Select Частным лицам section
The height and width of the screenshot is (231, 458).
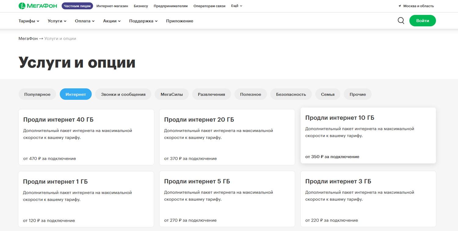point(77,6)
